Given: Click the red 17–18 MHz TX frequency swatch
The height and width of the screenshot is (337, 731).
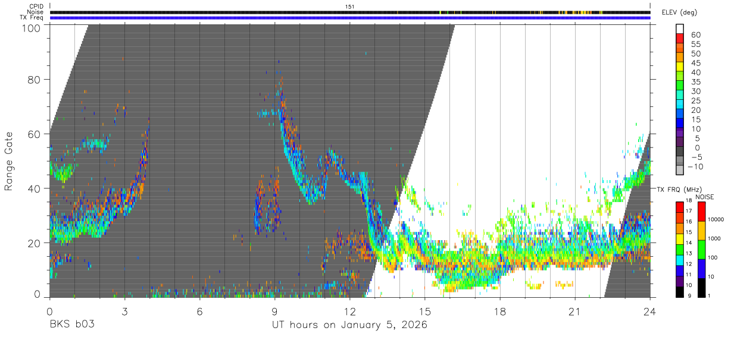Looking at the screenshot, I should [x=680, y=206].
